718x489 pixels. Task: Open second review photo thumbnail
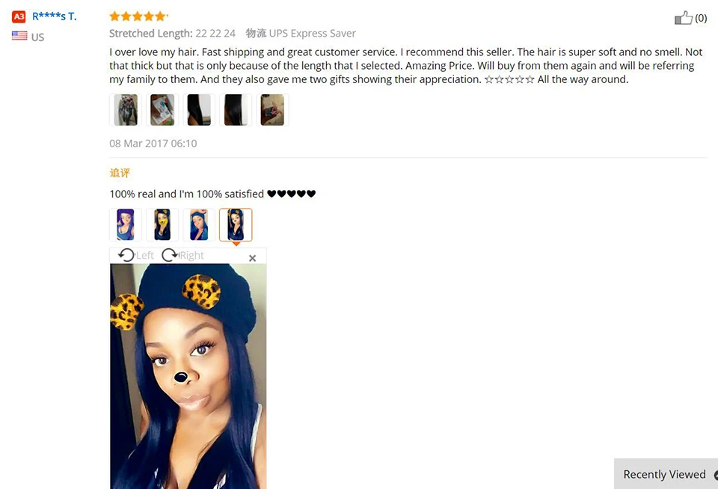click(x=162, y=110)
